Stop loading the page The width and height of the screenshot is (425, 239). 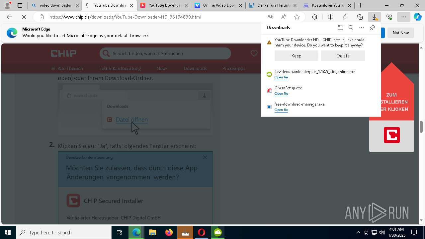24,17
